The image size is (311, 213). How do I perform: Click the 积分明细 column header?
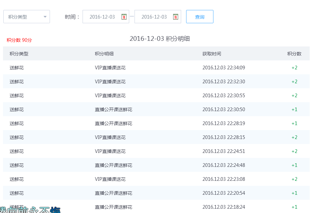point(104,54)
